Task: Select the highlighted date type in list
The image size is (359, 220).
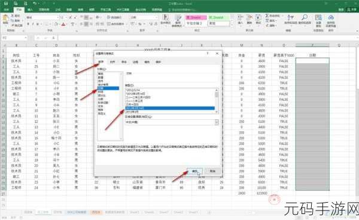Action: pyautogui.click(x=170, y=108)
